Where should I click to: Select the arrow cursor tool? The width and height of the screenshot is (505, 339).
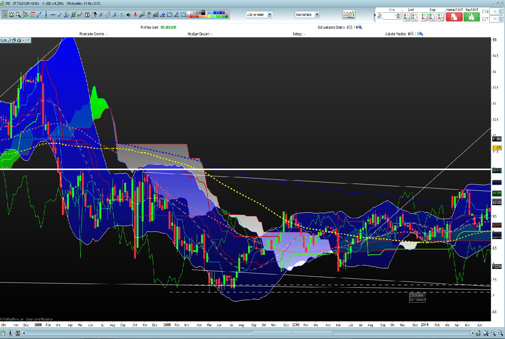pos(5,15)
